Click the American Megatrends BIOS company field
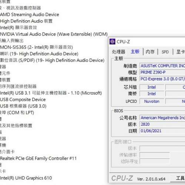Image resolution: width=185 pixels, height=185 pixels. [162, 118]
